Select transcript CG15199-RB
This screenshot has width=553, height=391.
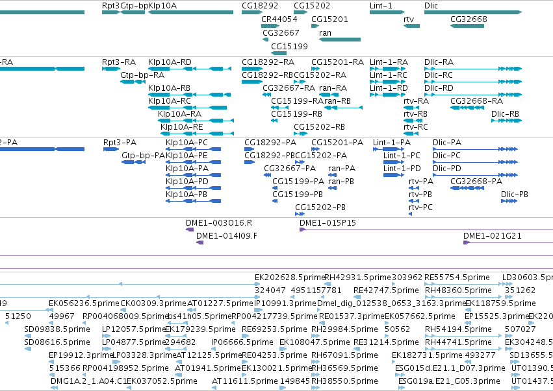click(x=274, y=121)
